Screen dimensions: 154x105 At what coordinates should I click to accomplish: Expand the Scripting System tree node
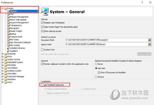click(x=3, y=71)
